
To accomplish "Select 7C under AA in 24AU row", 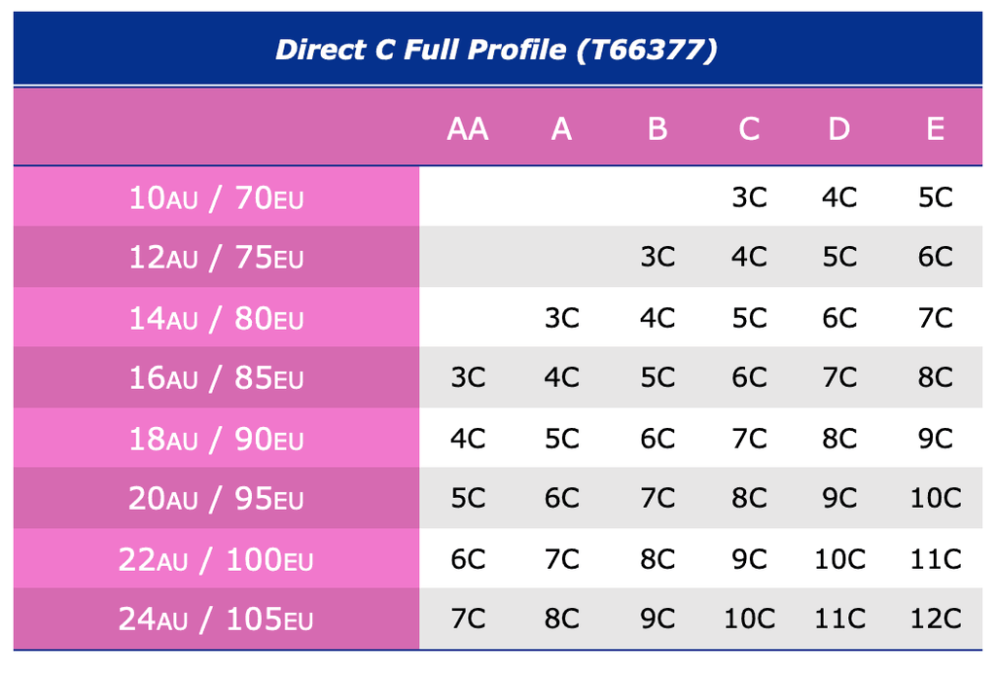I will 468,619.
